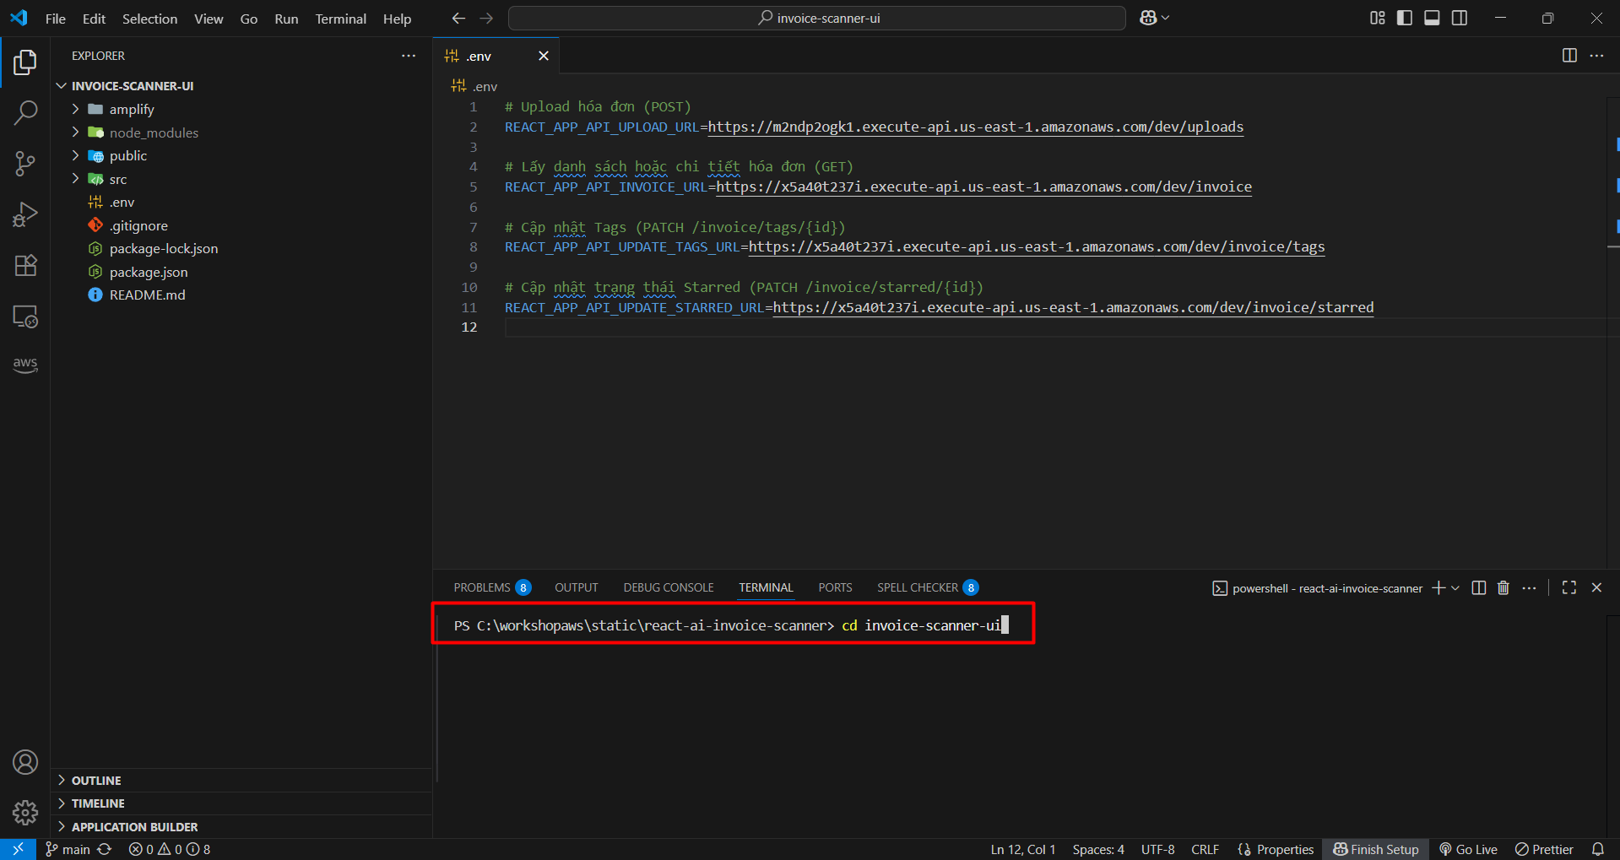Open the Search view
The image size is (1620, 860).
point(24,112)
